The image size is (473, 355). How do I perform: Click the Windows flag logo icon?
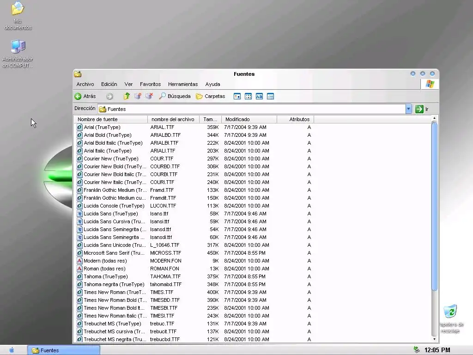430,84
